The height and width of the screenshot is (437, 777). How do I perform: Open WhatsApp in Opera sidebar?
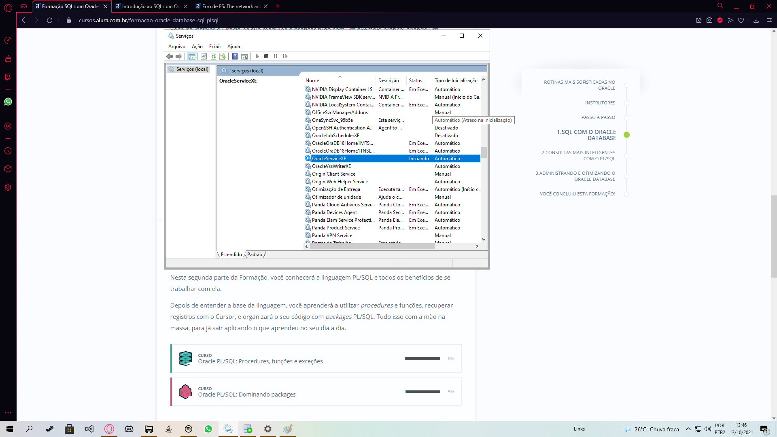point(8,102)
